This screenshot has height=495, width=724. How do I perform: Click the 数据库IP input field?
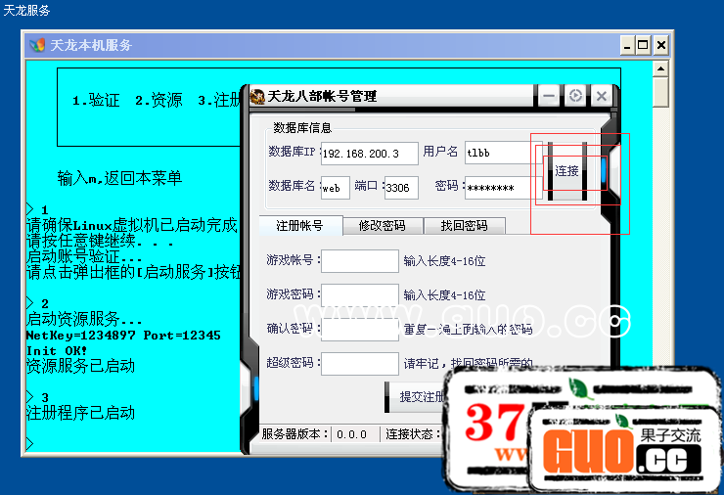[370, 154]
